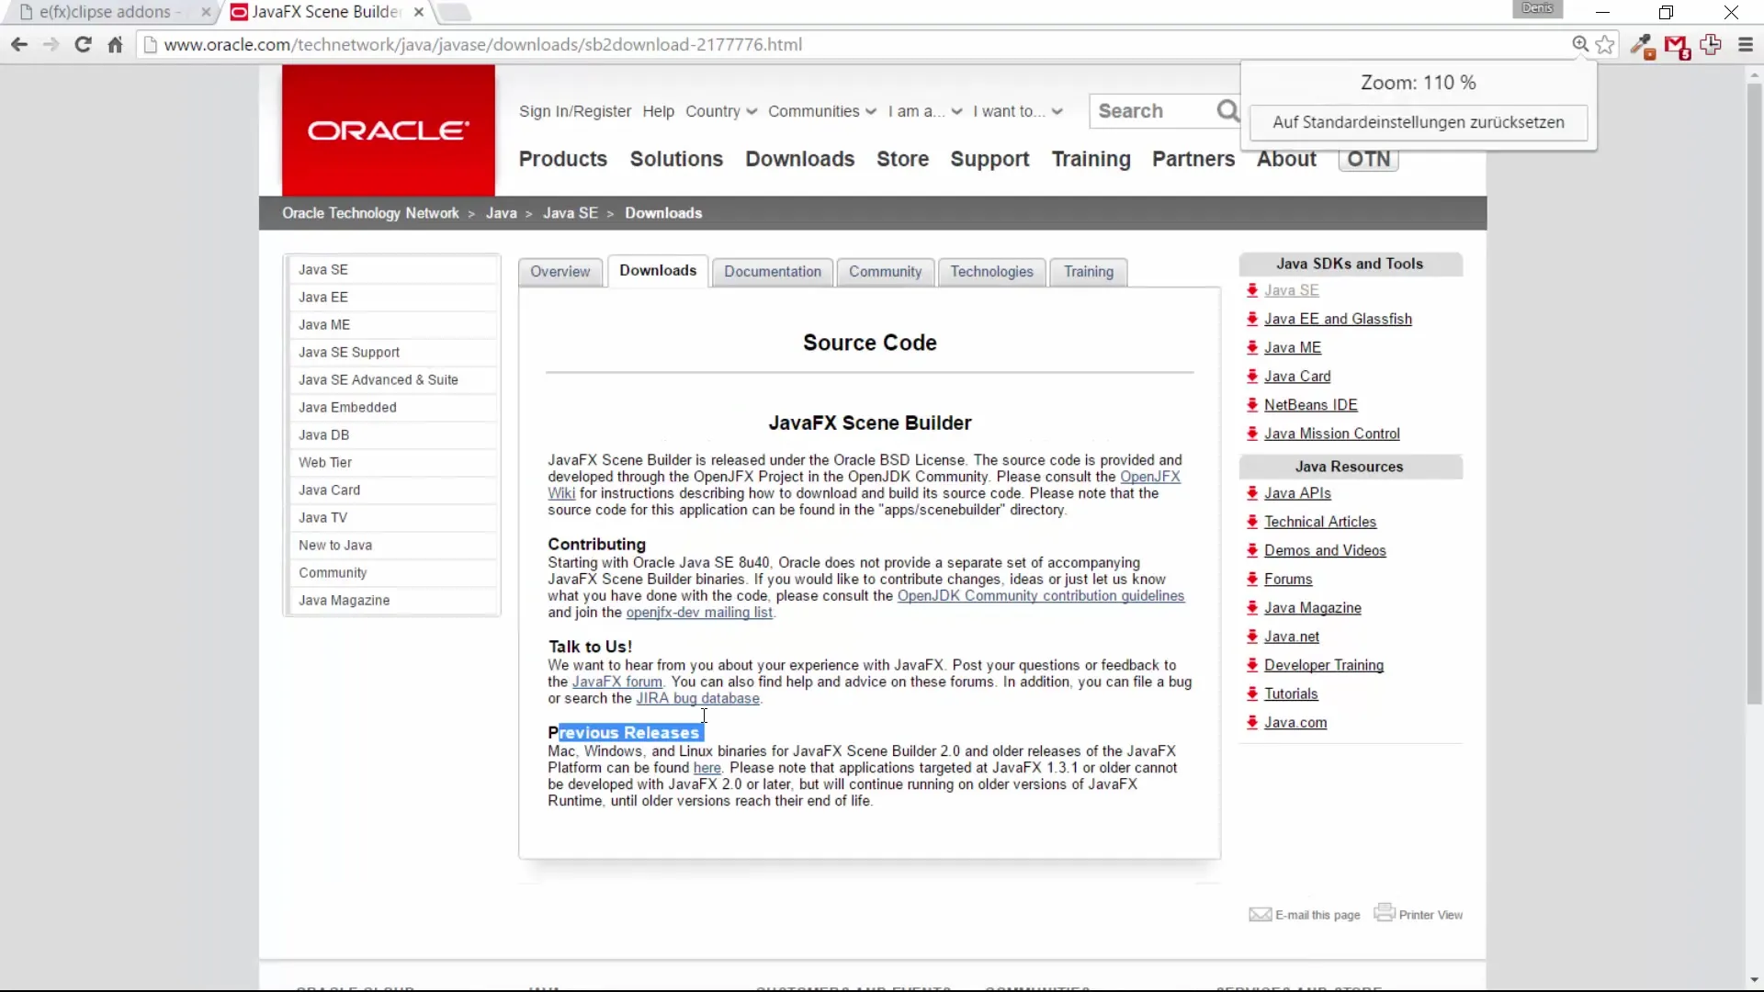
Task: Reset zoom with 'Auf Standardeinstellungen zurücksetzen'
Action: point(1418,122)
